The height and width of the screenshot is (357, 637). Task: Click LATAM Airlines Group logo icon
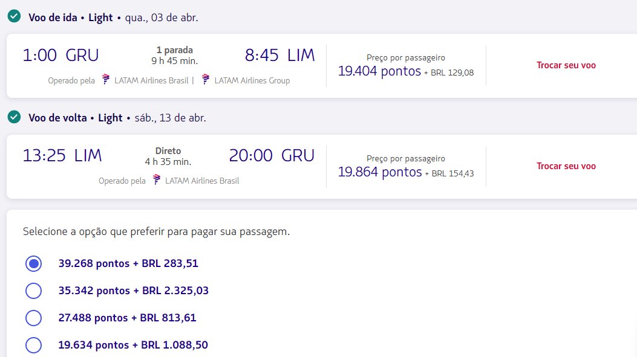pyautogui.click(x=206, y=80)
